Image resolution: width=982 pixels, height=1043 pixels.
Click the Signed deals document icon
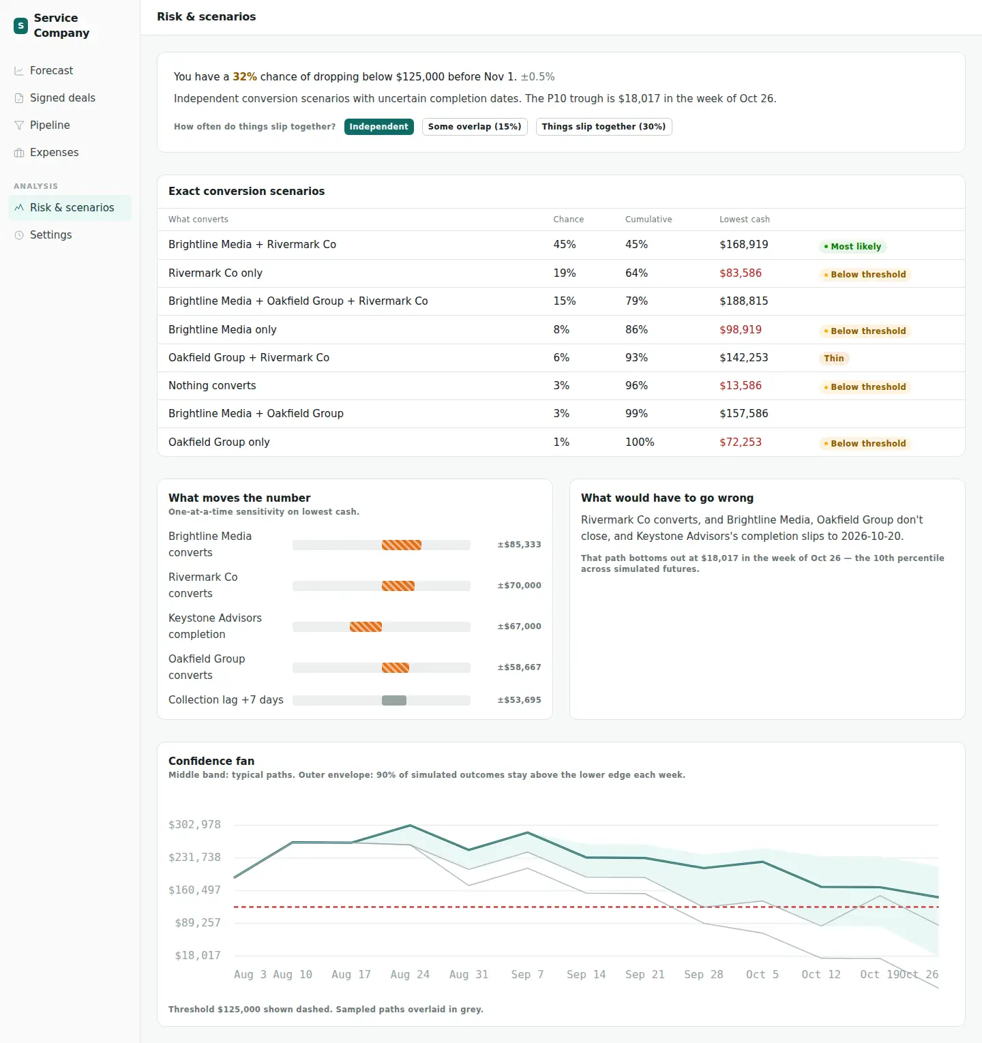[19, 98]
